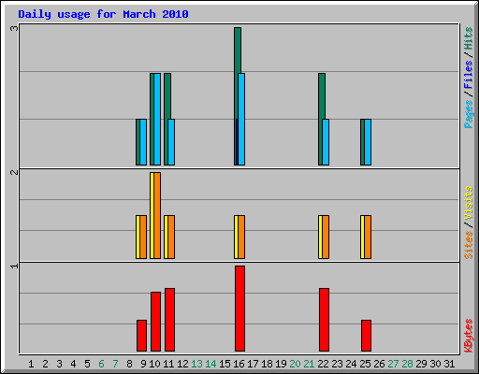Click the "Daily usage for March 2010" title
This screenshot has height=374, width=479.
click(103, 14)
